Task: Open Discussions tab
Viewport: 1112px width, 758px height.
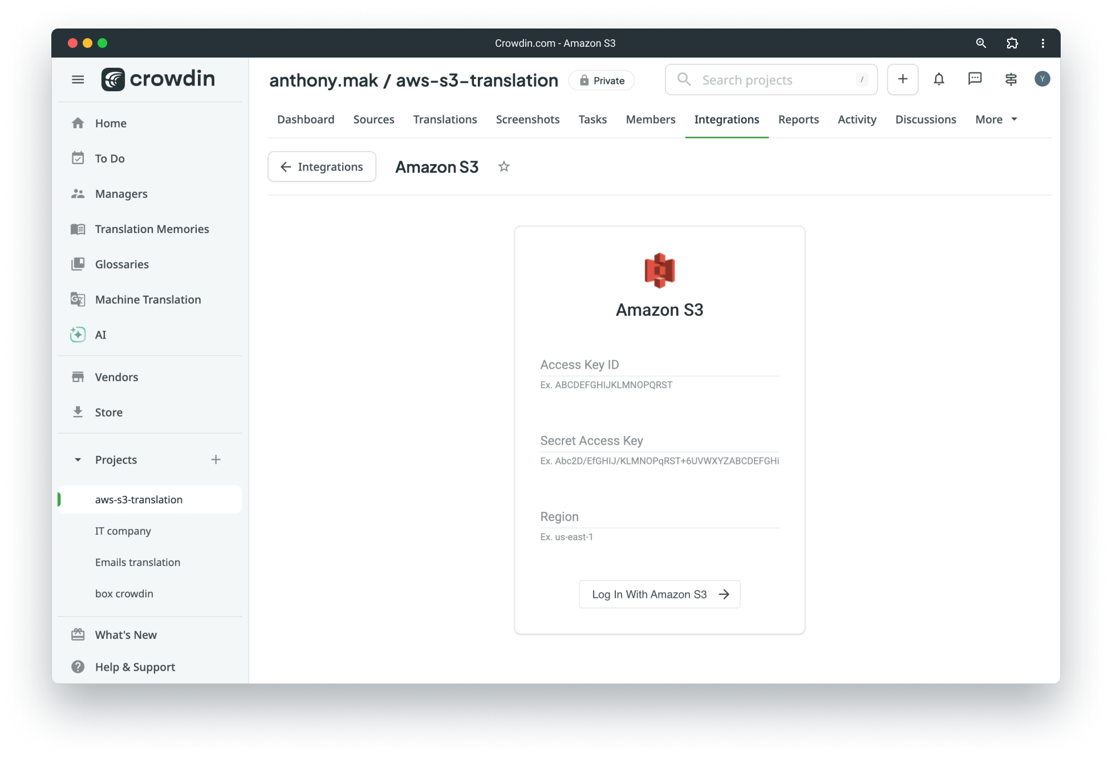Action: pos(926,120)
